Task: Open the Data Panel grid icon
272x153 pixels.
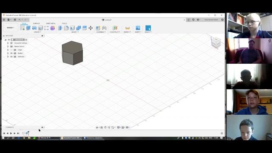Action: click(x=4, y=20)
